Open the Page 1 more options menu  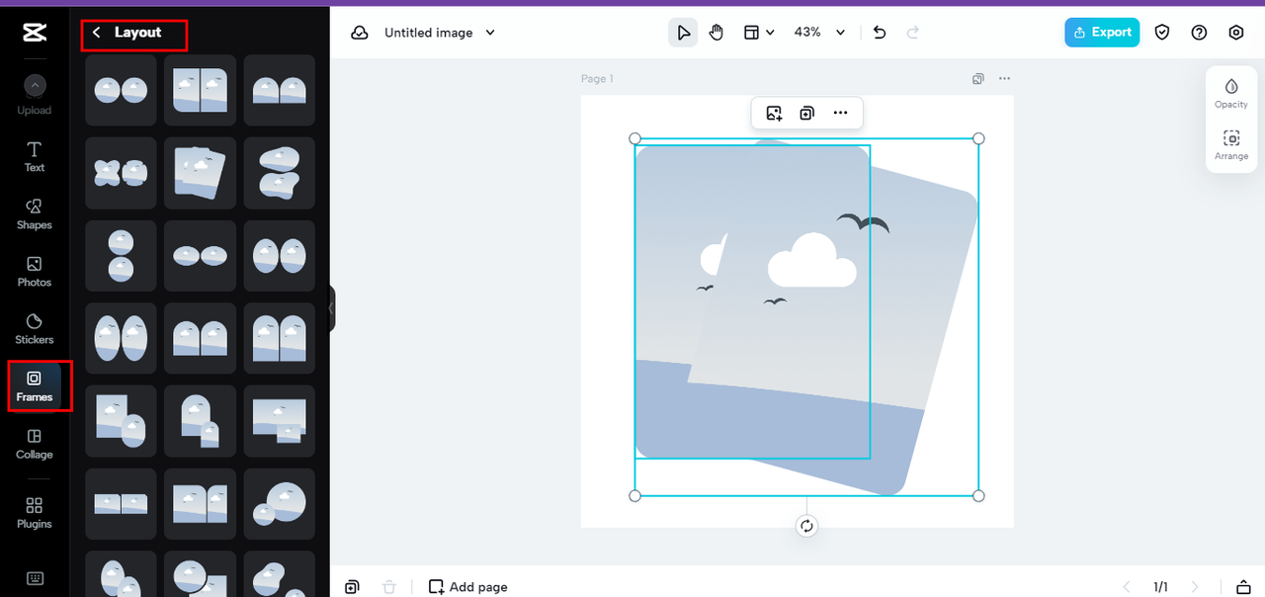[x=1004, y=78]
